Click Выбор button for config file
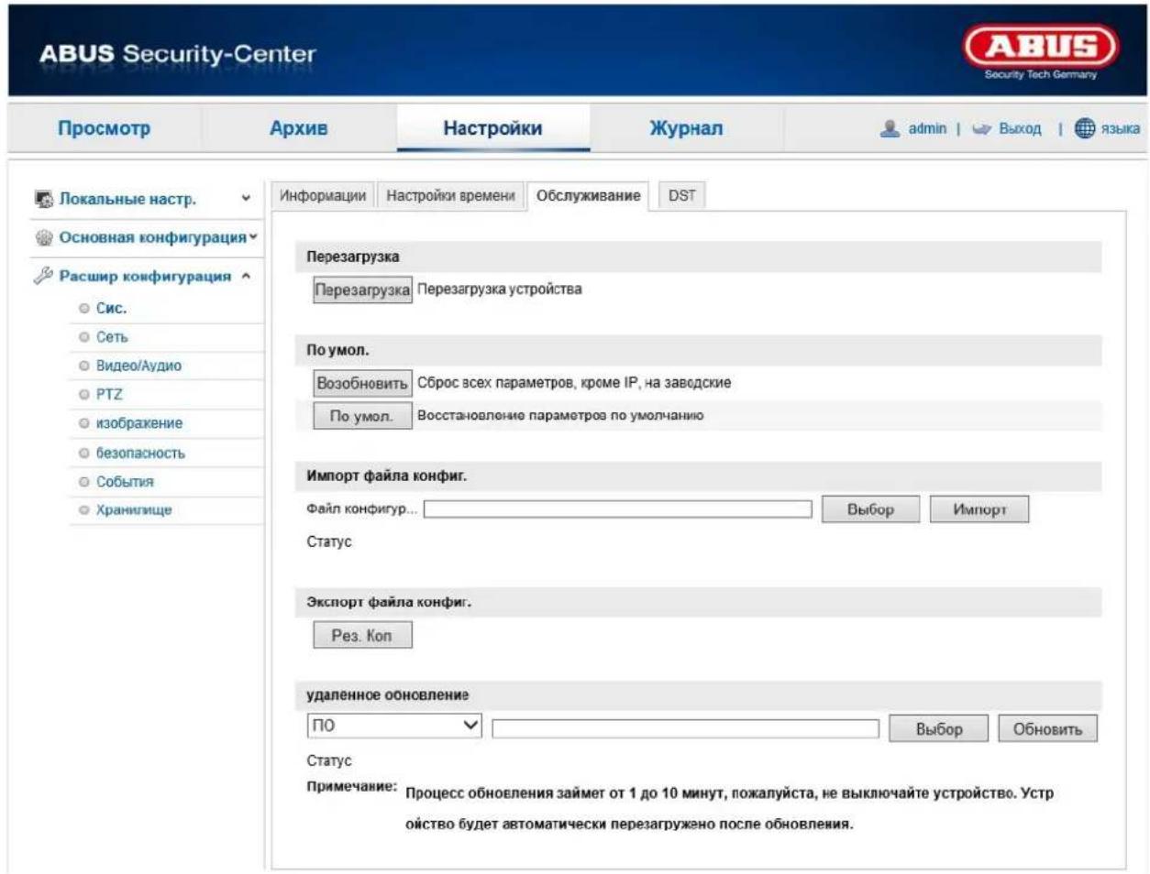 (x=870, y=509)
